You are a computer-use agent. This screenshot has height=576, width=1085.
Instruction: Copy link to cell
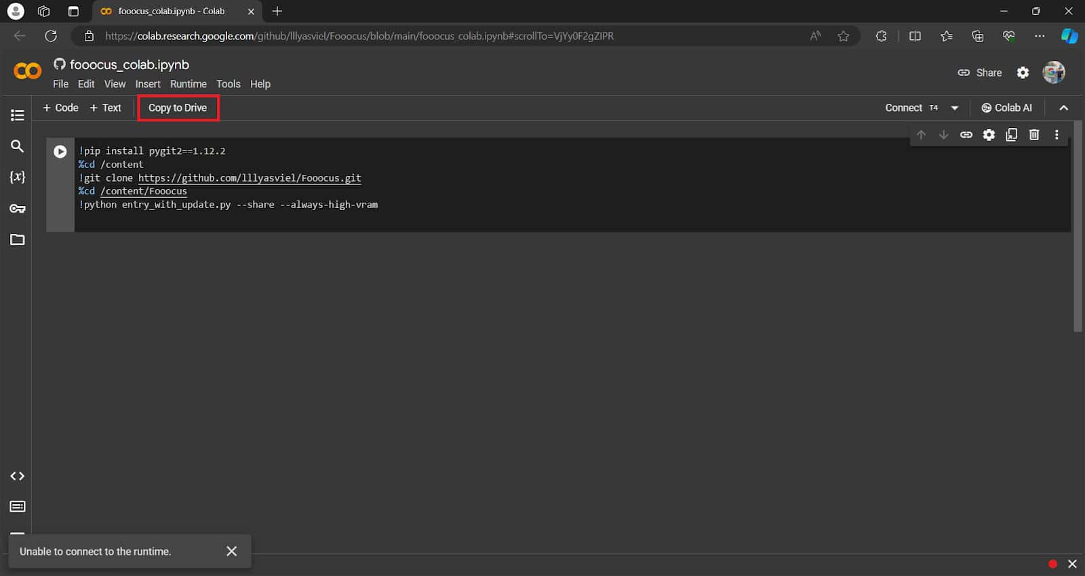[966, 135]
